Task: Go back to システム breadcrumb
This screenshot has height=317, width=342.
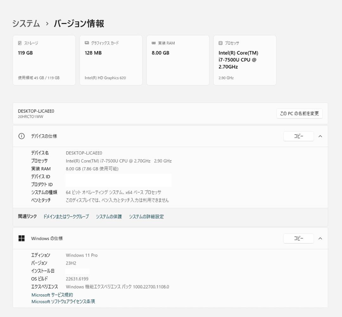Action: coord(26,23)
